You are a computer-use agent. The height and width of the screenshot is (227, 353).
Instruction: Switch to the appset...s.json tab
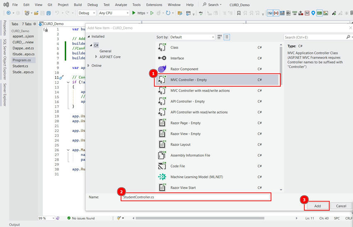tap(23, 36)
